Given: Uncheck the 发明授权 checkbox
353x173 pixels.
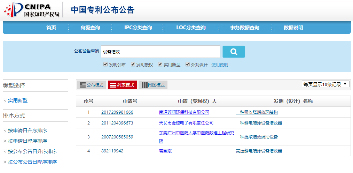Looking at the screenshot, I should coord(133,65).
